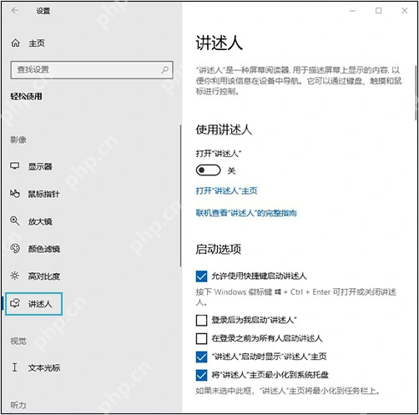This screenshot has width=419, height=415.
Task: Uncheck "讲述人"启动时显示"讲述人"主页 checkbox
Action: [x=201, y=357]
